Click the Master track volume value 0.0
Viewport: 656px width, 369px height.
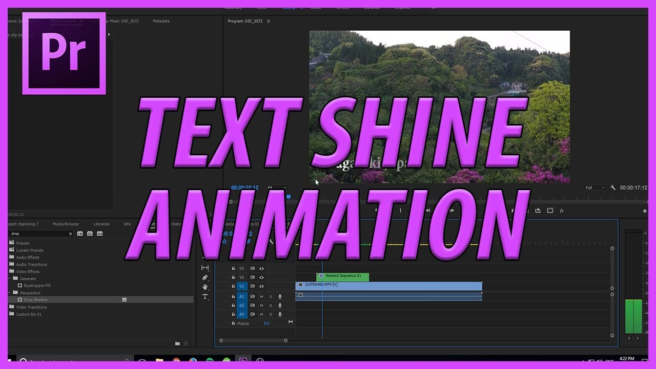(266, 322)
